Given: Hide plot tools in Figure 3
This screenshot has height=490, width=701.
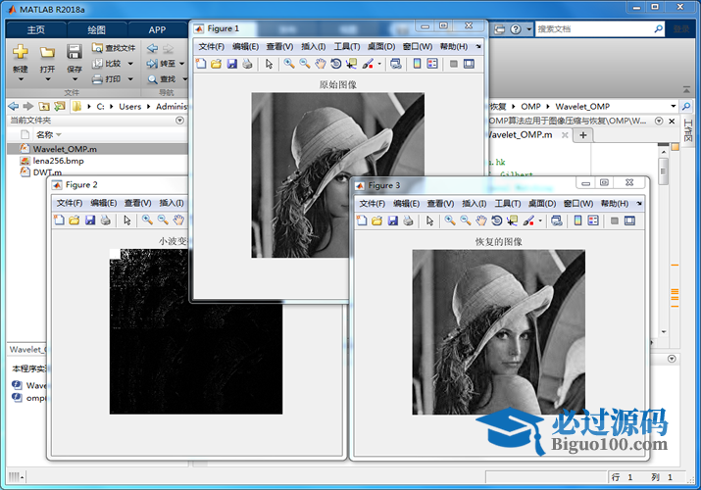Looking at the screenshot, I should [615, 220].
